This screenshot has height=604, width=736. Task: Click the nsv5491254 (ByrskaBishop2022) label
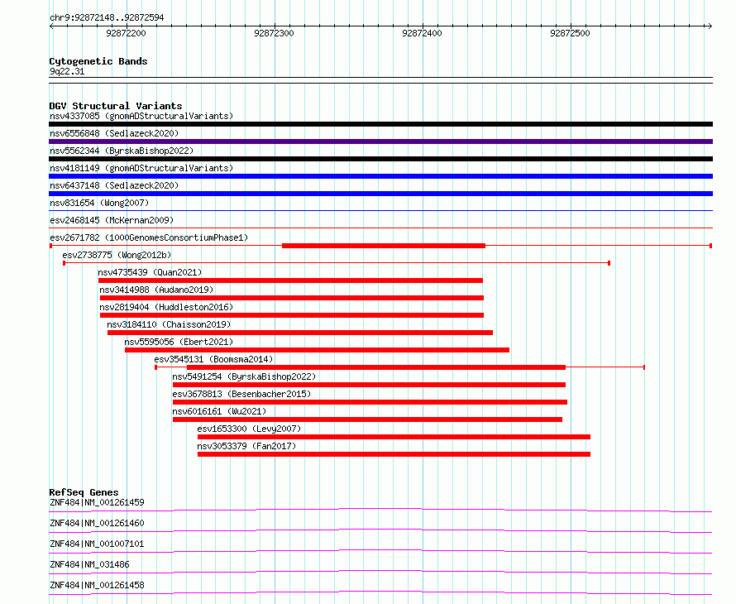click(244, 376)
